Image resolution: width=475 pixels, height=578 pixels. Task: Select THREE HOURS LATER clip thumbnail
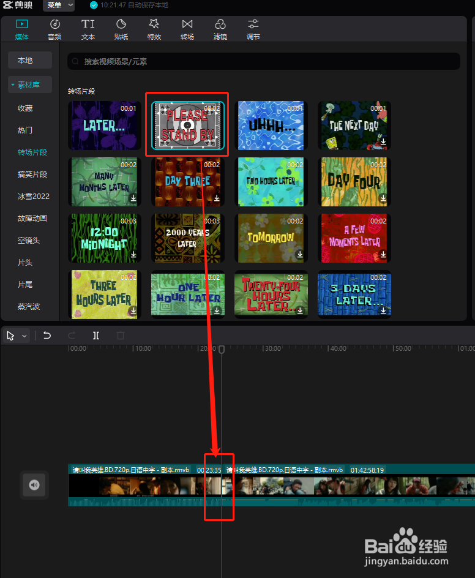(x=104, y=294)
